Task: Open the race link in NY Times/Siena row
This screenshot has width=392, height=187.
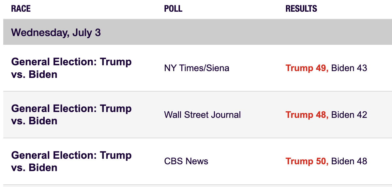Action: (71, 68)
